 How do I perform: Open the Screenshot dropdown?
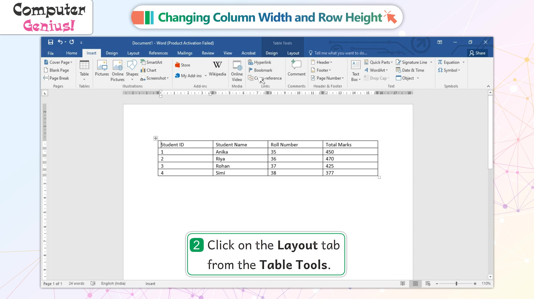[168, 78]
